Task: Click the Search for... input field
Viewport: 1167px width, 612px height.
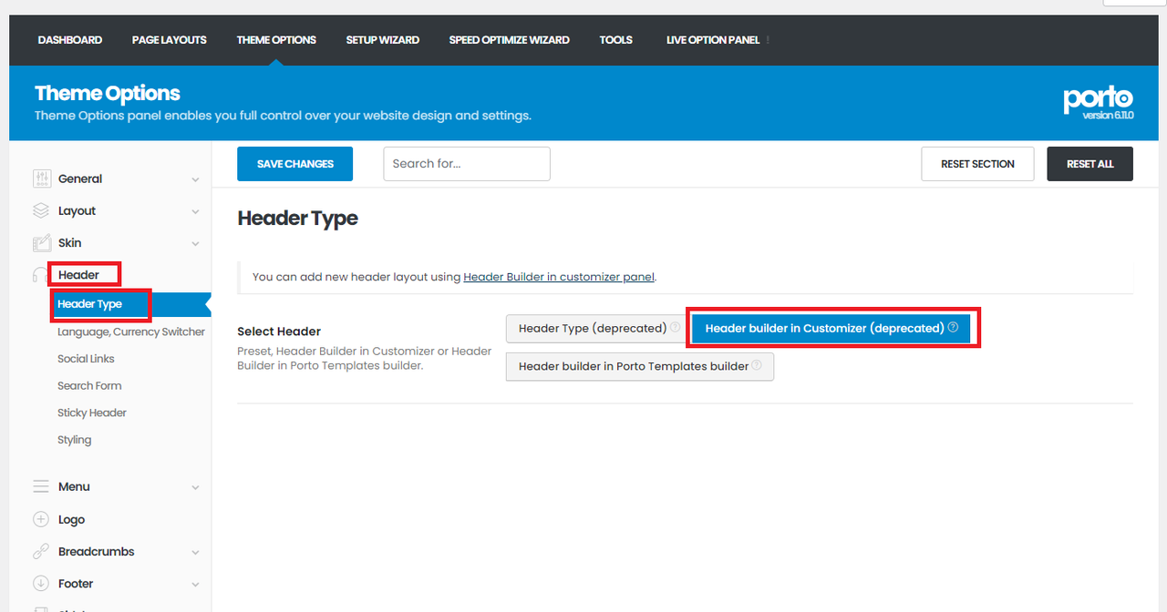Action: coord(467,164)
